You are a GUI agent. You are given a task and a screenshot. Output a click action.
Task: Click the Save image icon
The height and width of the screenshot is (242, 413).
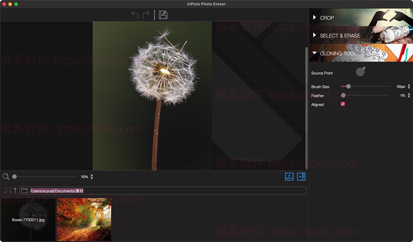[x=163, y=15]
